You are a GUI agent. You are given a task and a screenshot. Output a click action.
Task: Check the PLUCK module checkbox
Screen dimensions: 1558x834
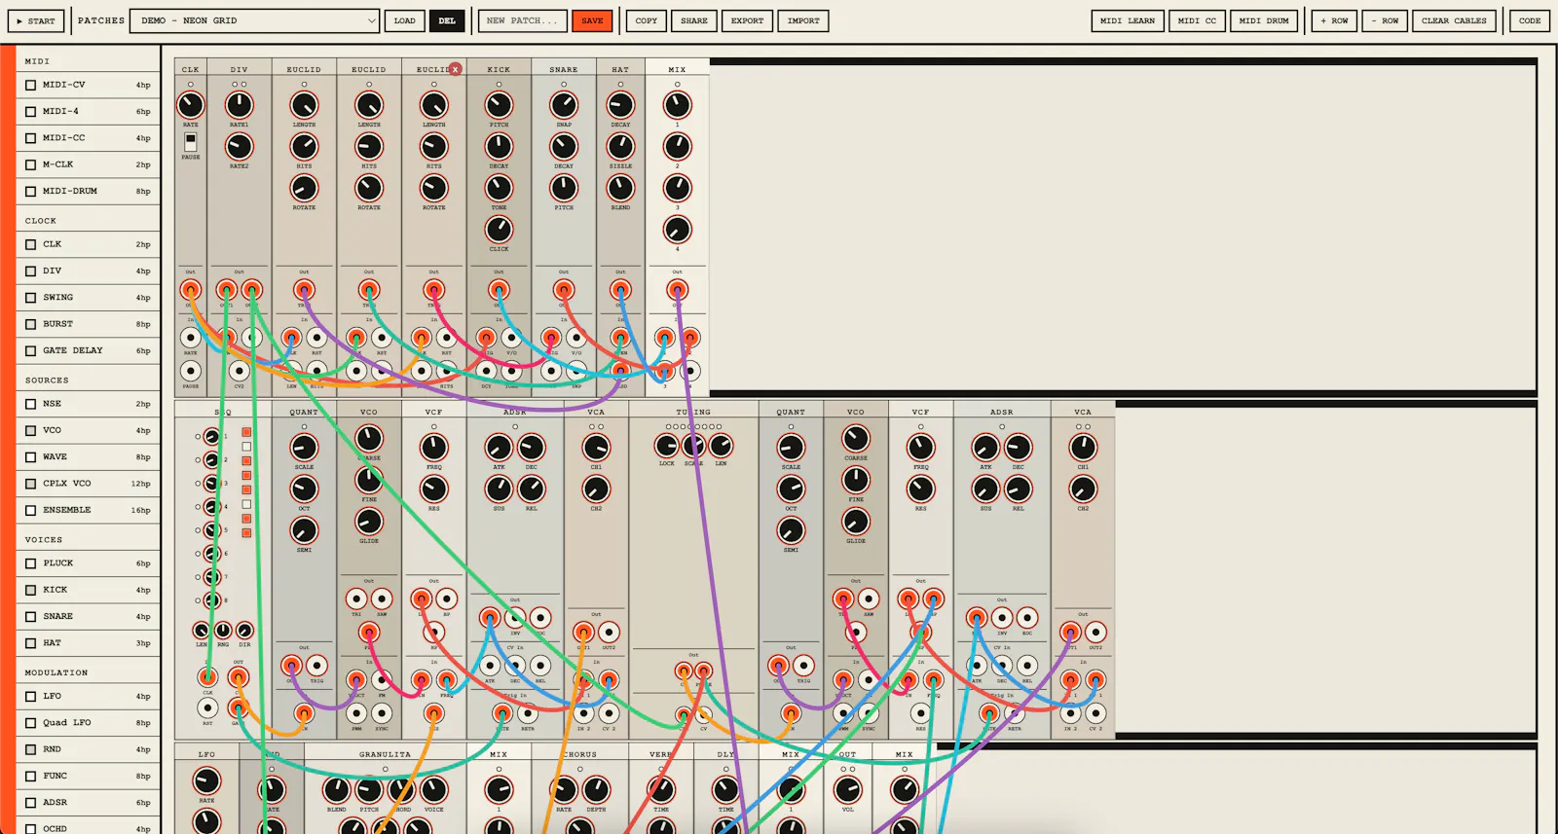click(x=31, y=562)
